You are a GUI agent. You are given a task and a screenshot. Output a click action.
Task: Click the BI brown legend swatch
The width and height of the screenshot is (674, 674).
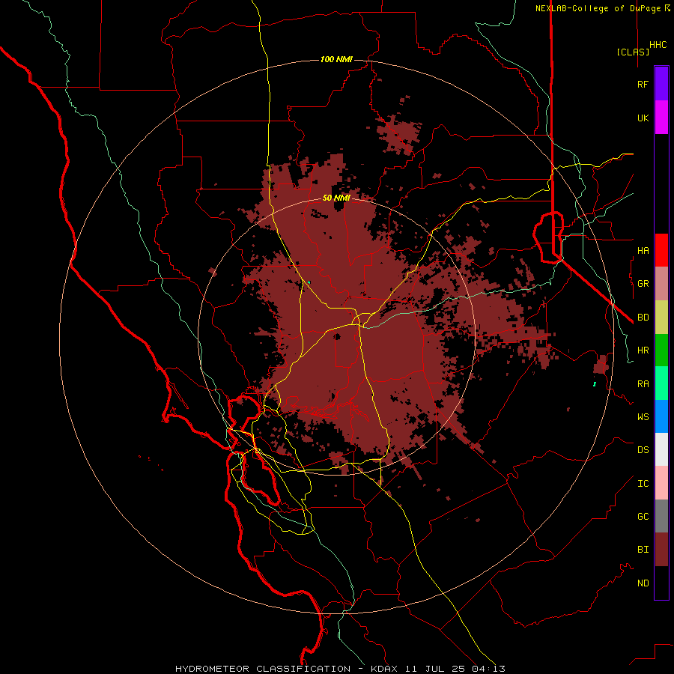tap(661, 550)
